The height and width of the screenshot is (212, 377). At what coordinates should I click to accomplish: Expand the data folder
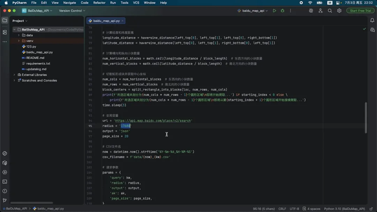pos(19,35)
